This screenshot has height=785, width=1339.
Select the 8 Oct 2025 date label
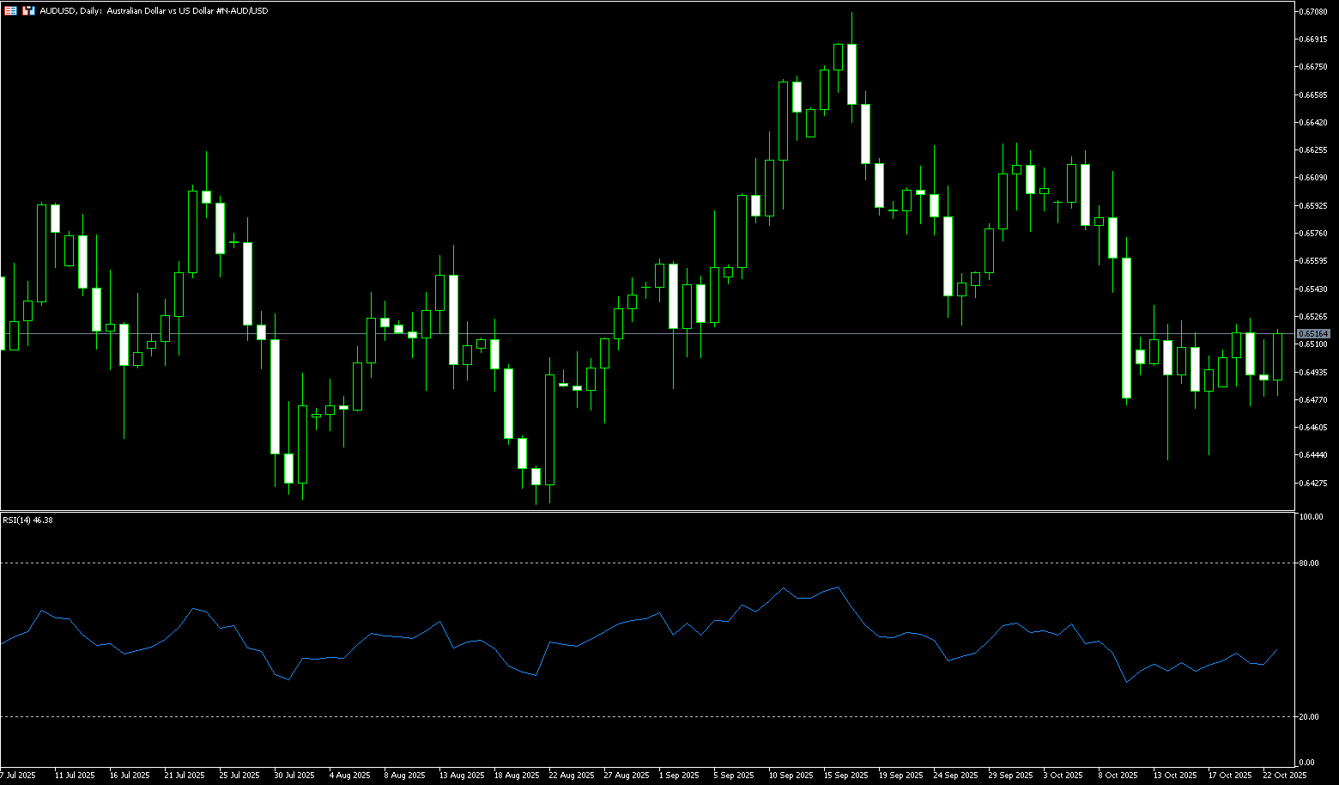point(1118,775)
